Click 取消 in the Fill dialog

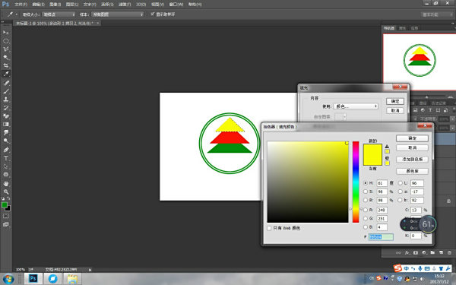click(x=395, y=110)
